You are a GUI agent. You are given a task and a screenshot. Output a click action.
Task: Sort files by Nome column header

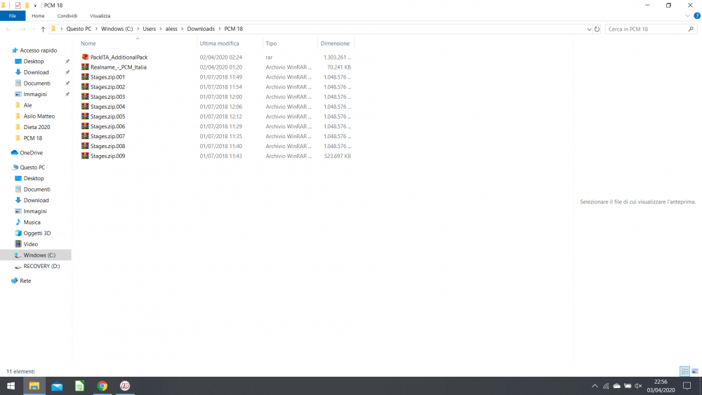[x=88, y=43]
